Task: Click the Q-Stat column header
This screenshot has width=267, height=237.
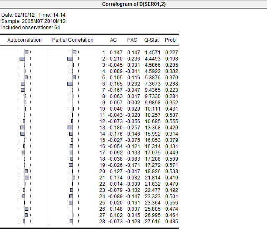Action: coord(151,40)
